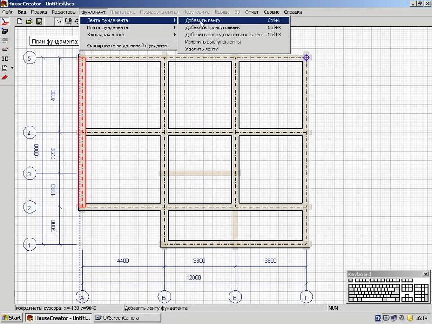432x324 pixels.
Task: Click the floor plan editor icon
Action: pos(5,31)
